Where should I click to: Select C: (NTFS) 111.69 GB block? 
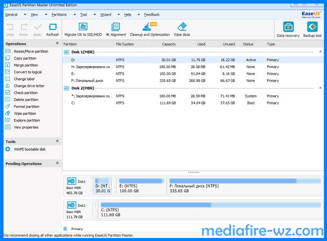click(x=211, y=210)
